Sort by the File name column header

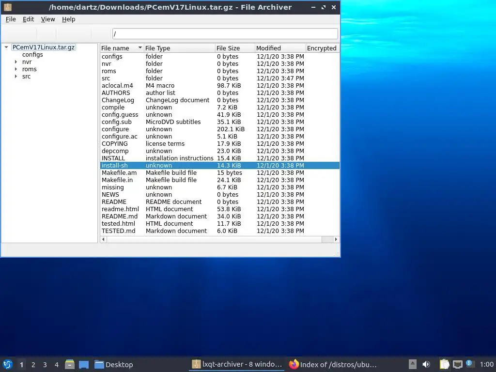pos(122,48)
